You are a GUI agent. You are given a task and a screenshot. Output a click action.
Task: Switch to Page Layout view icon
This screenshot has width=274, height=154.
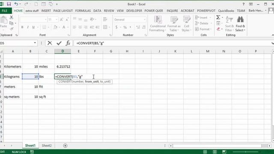[x=214, y=152]
